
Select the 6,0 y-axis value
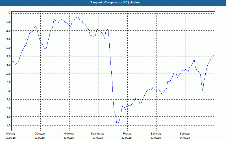tap(9, 108)
